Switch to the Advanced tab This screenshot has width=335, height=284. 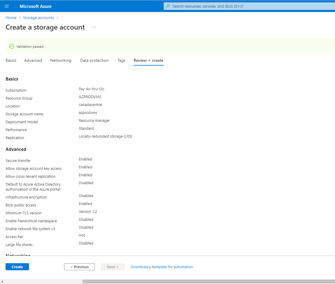[33, 60]
